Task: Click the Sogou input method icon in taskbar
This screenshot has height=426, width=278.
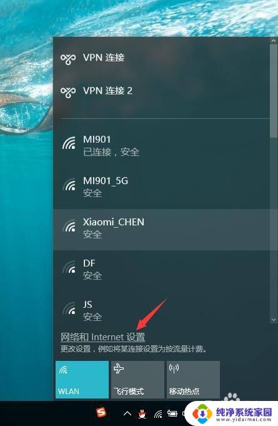Action: pos(101,413)
